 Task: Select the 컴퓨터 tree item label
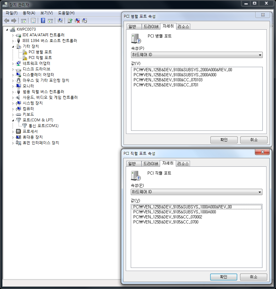pyautogui.click(x=28, y=109)
